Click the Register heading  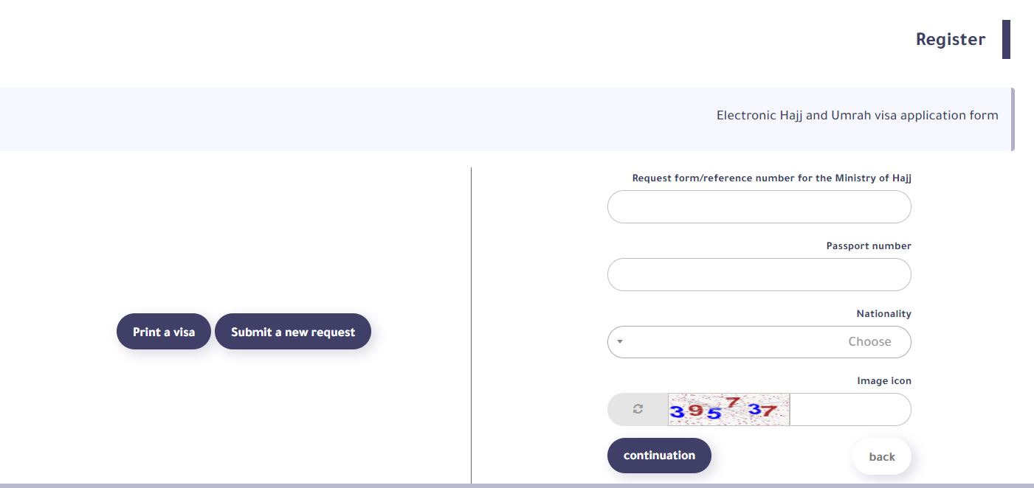coord(950,40)
